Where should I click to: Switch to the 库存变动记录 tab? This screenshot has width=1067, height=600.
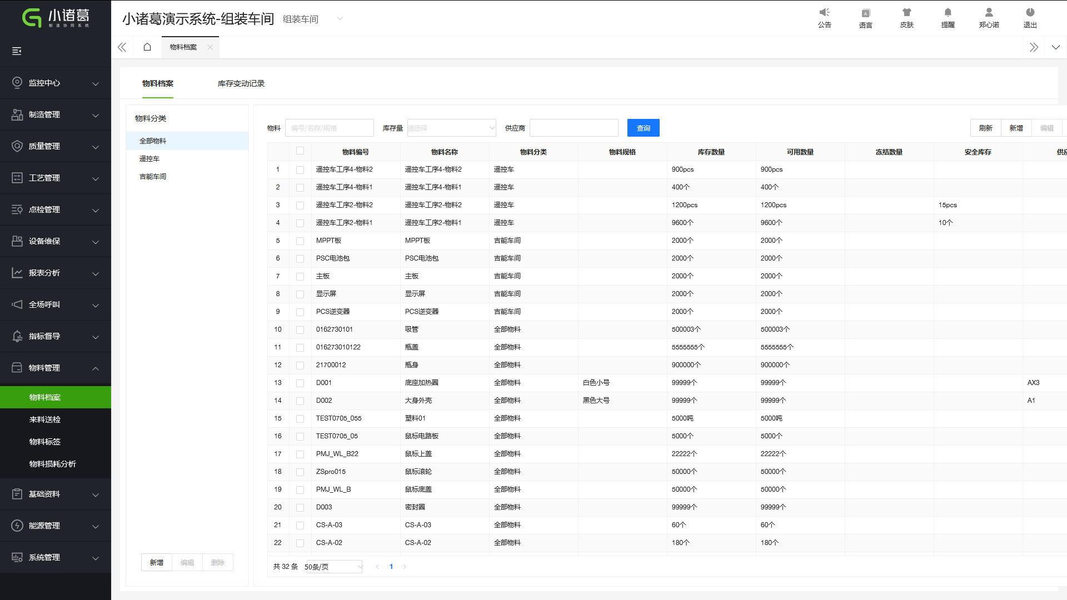coord(241,84)
